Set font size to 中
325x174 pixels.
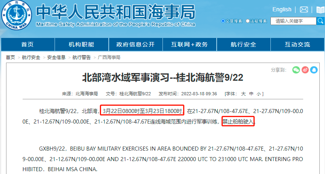[x=251, y=94]
